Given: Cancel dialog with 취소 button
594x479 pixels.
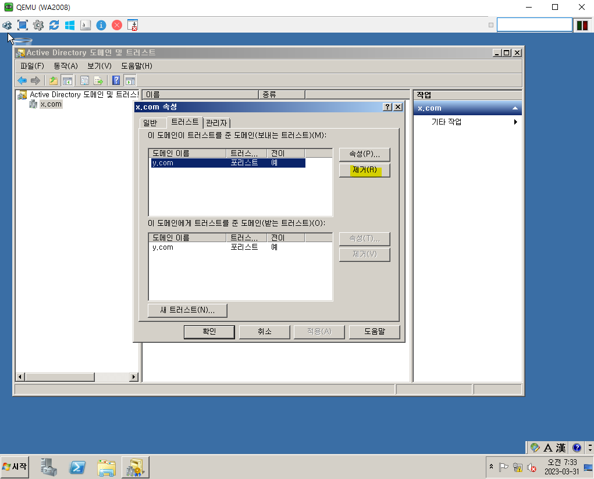Looking at the screenshot, I should [265, 332].
